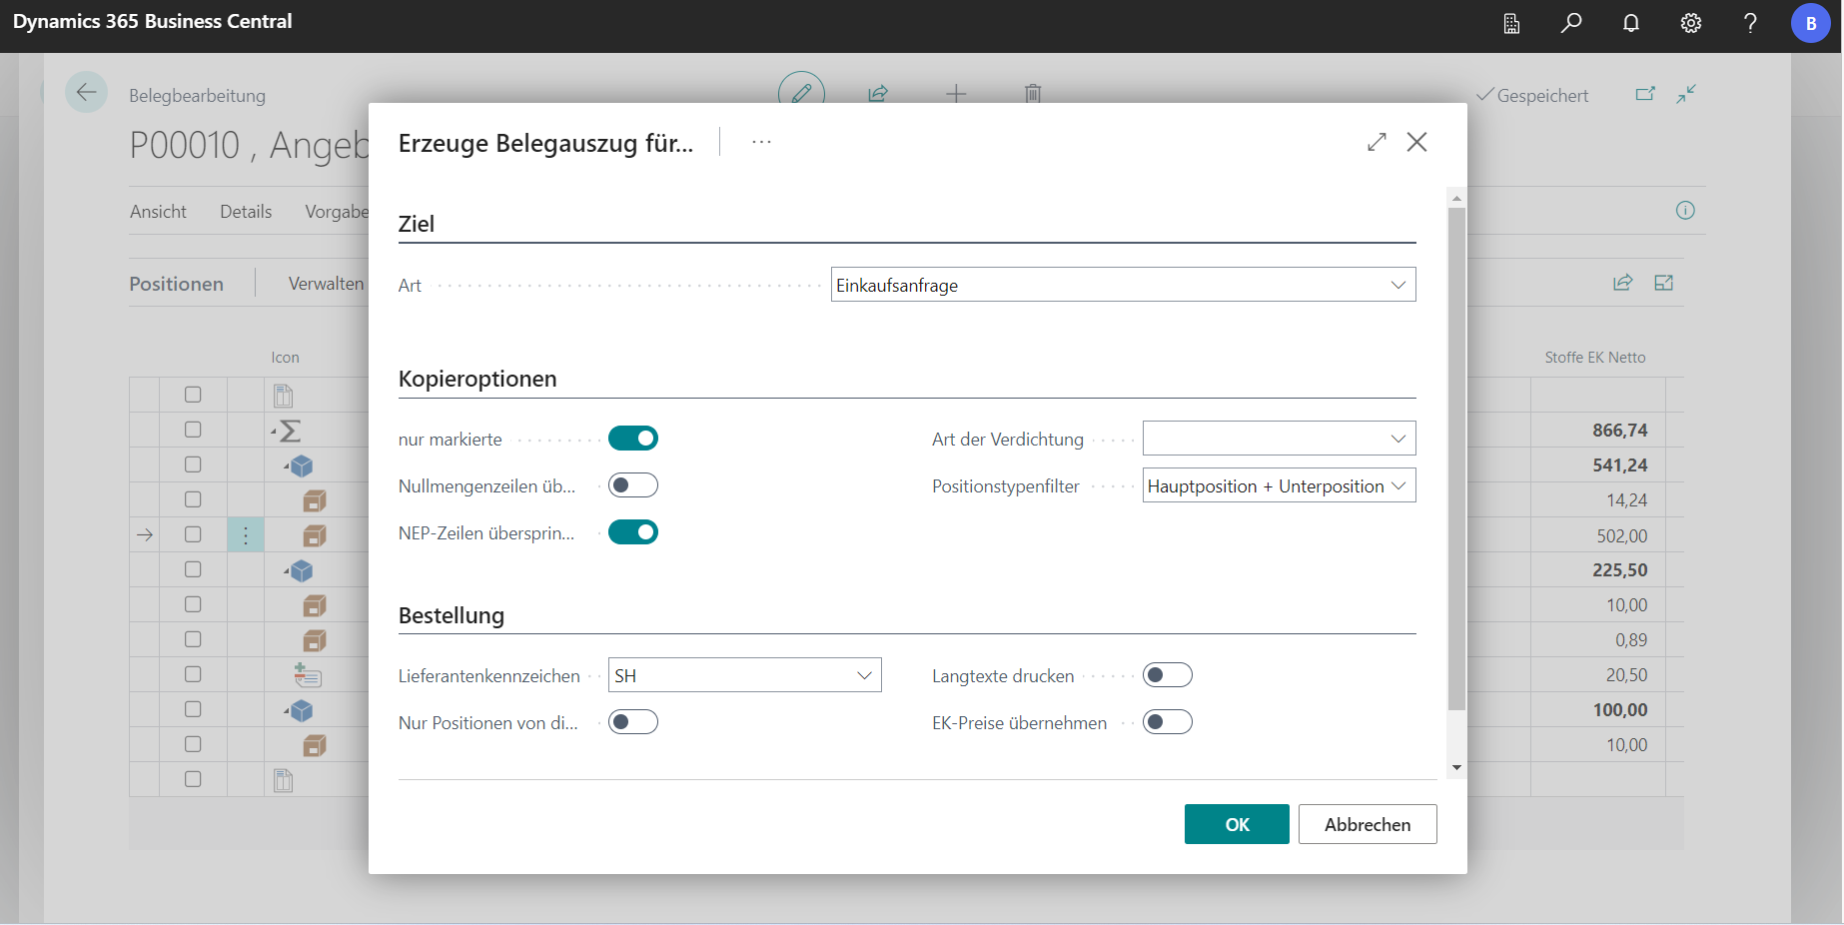Click the dialog's vertical scrollbar down arrow

point(1457,767)
